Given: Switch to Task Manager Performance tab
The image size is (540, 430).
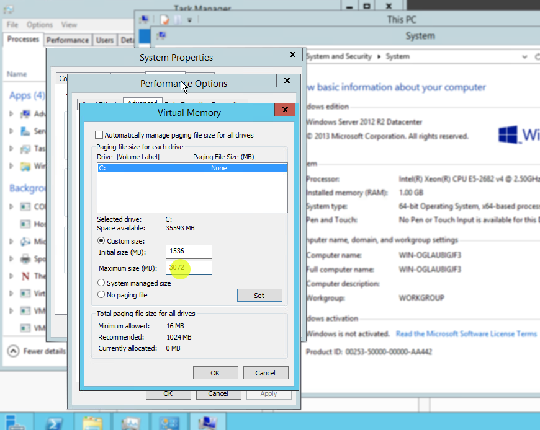Looking at the screenshot, I should click(x=68, y=40).
